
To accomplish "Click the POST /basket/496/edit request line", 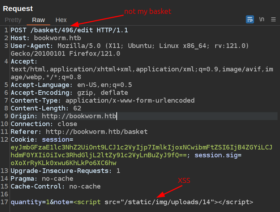I will click(69, 30).
